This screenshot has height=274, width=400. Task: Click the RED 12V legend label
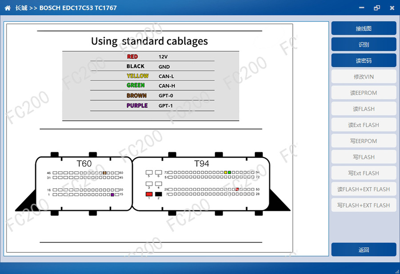(132, 56)
